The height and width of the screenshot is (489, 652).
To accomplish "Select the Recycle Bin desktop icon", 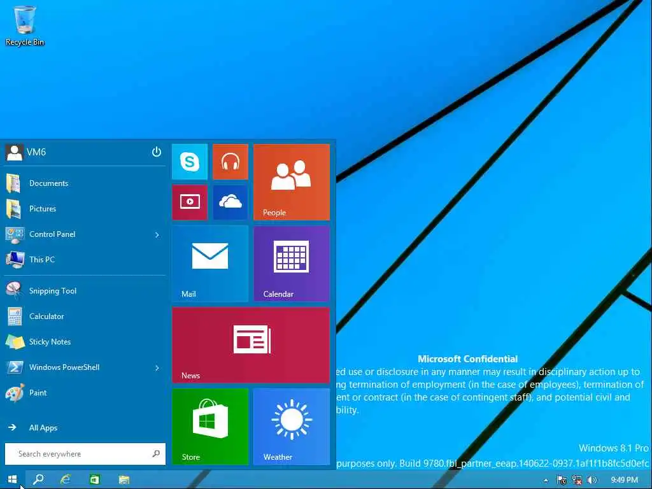I will (25, 25).
